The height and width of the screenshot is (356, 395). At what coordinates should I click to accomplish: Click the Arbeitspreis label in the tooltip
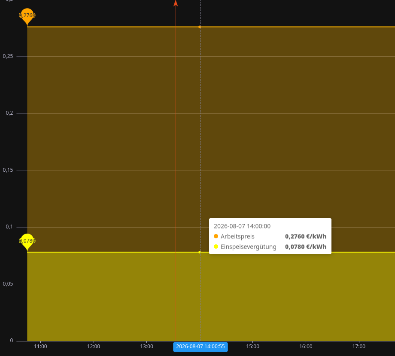tap(237, 237)
